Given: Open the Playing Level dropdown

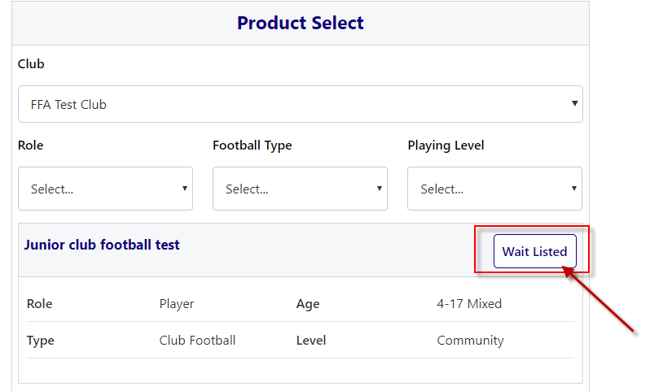Looking at the screenshot, I should tap(494, 189).
